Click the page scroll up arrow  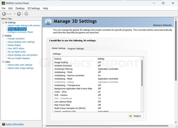(x=176, y=19)
